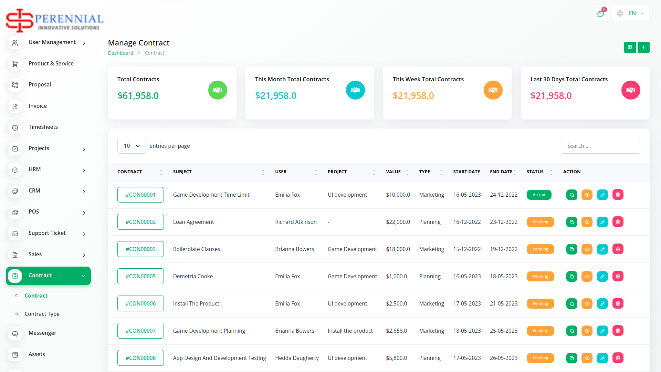
Task: Open the Contract Type submenu item
Action: (42, 314)
